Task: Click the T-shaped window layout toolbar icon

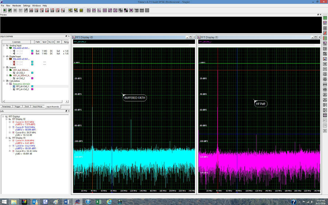Action: point(136,10)
